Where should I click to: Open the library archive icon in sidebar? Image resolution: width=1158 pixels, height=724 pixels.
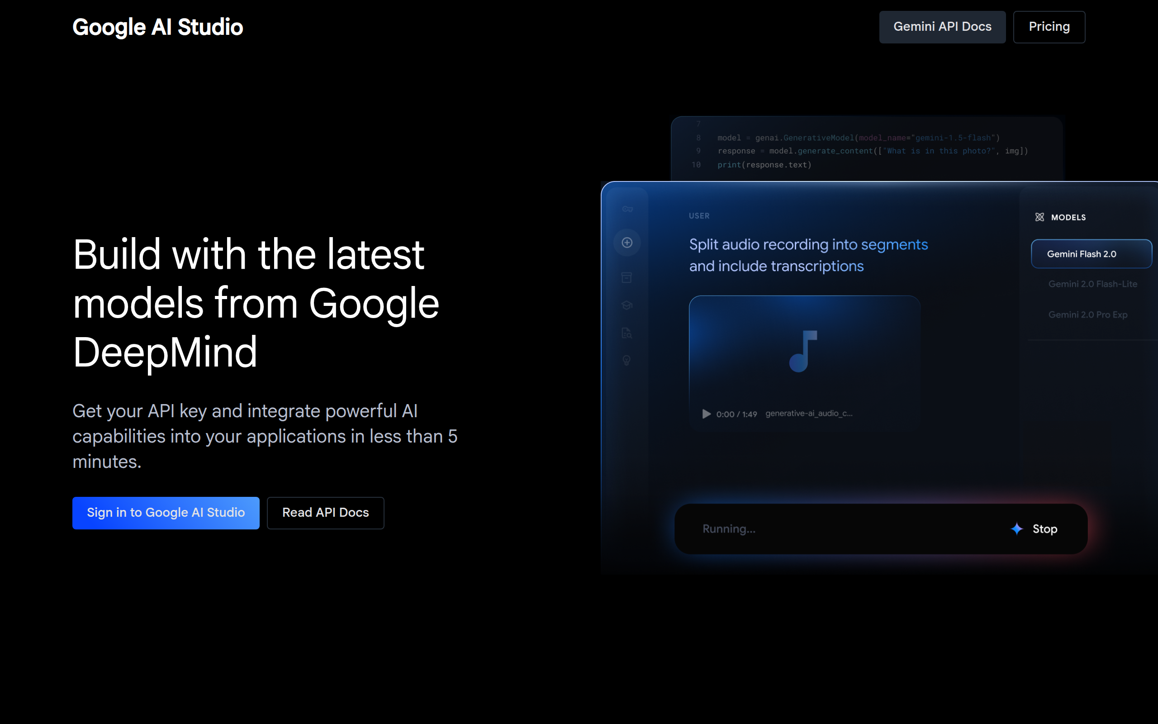pos(626,277)
